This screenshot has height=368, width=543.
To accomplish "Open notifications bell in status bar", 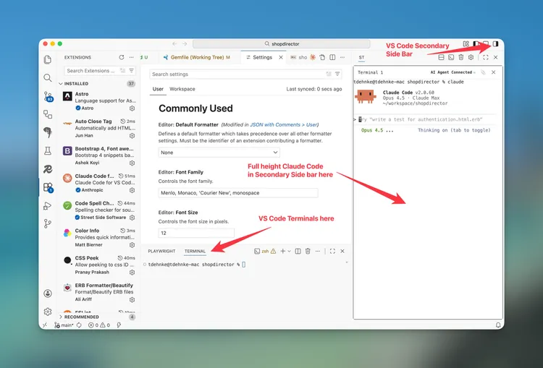I will click(498, 325).
